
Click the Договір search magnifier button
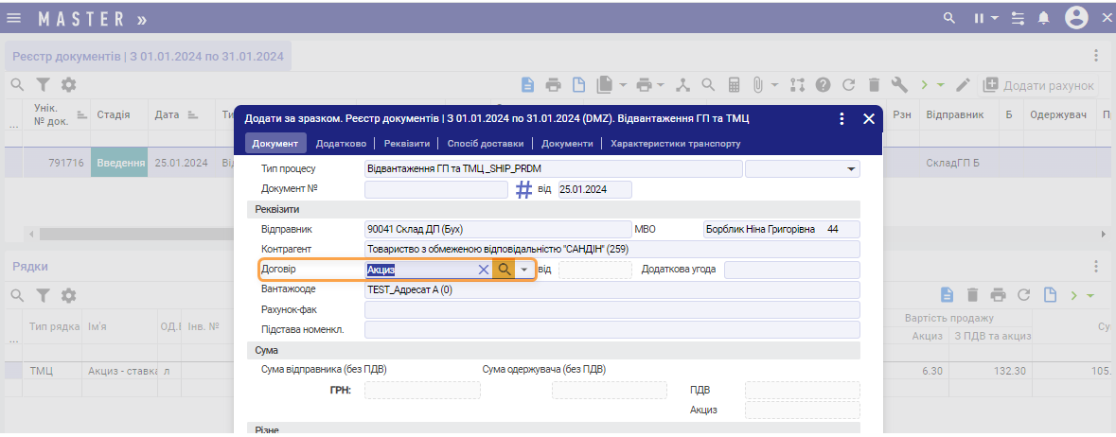tap(504, 270)
